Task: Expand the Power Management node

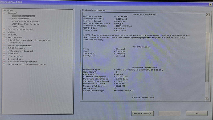Action: click(x=4, y=46)
